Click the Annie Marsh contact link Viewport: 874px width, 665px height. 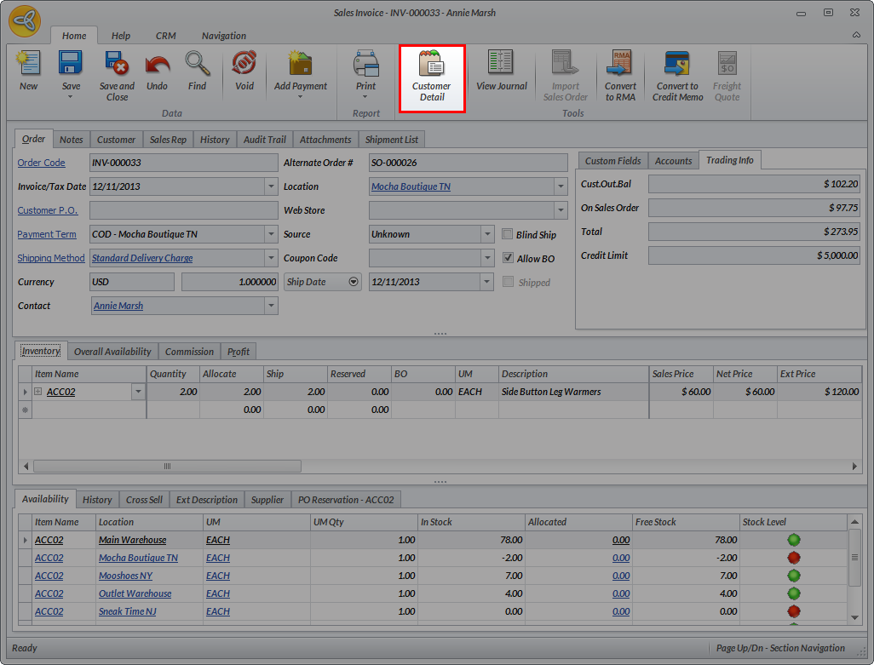(118, 306)
